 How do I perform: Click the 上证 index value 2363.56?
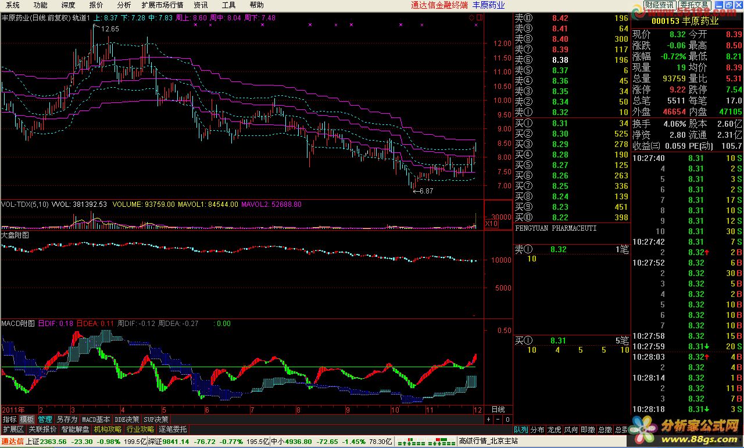point(54,442)
